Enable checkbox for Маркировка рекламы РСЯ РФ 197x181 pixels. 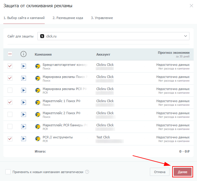pyautogui.click(x=10, y=90)
